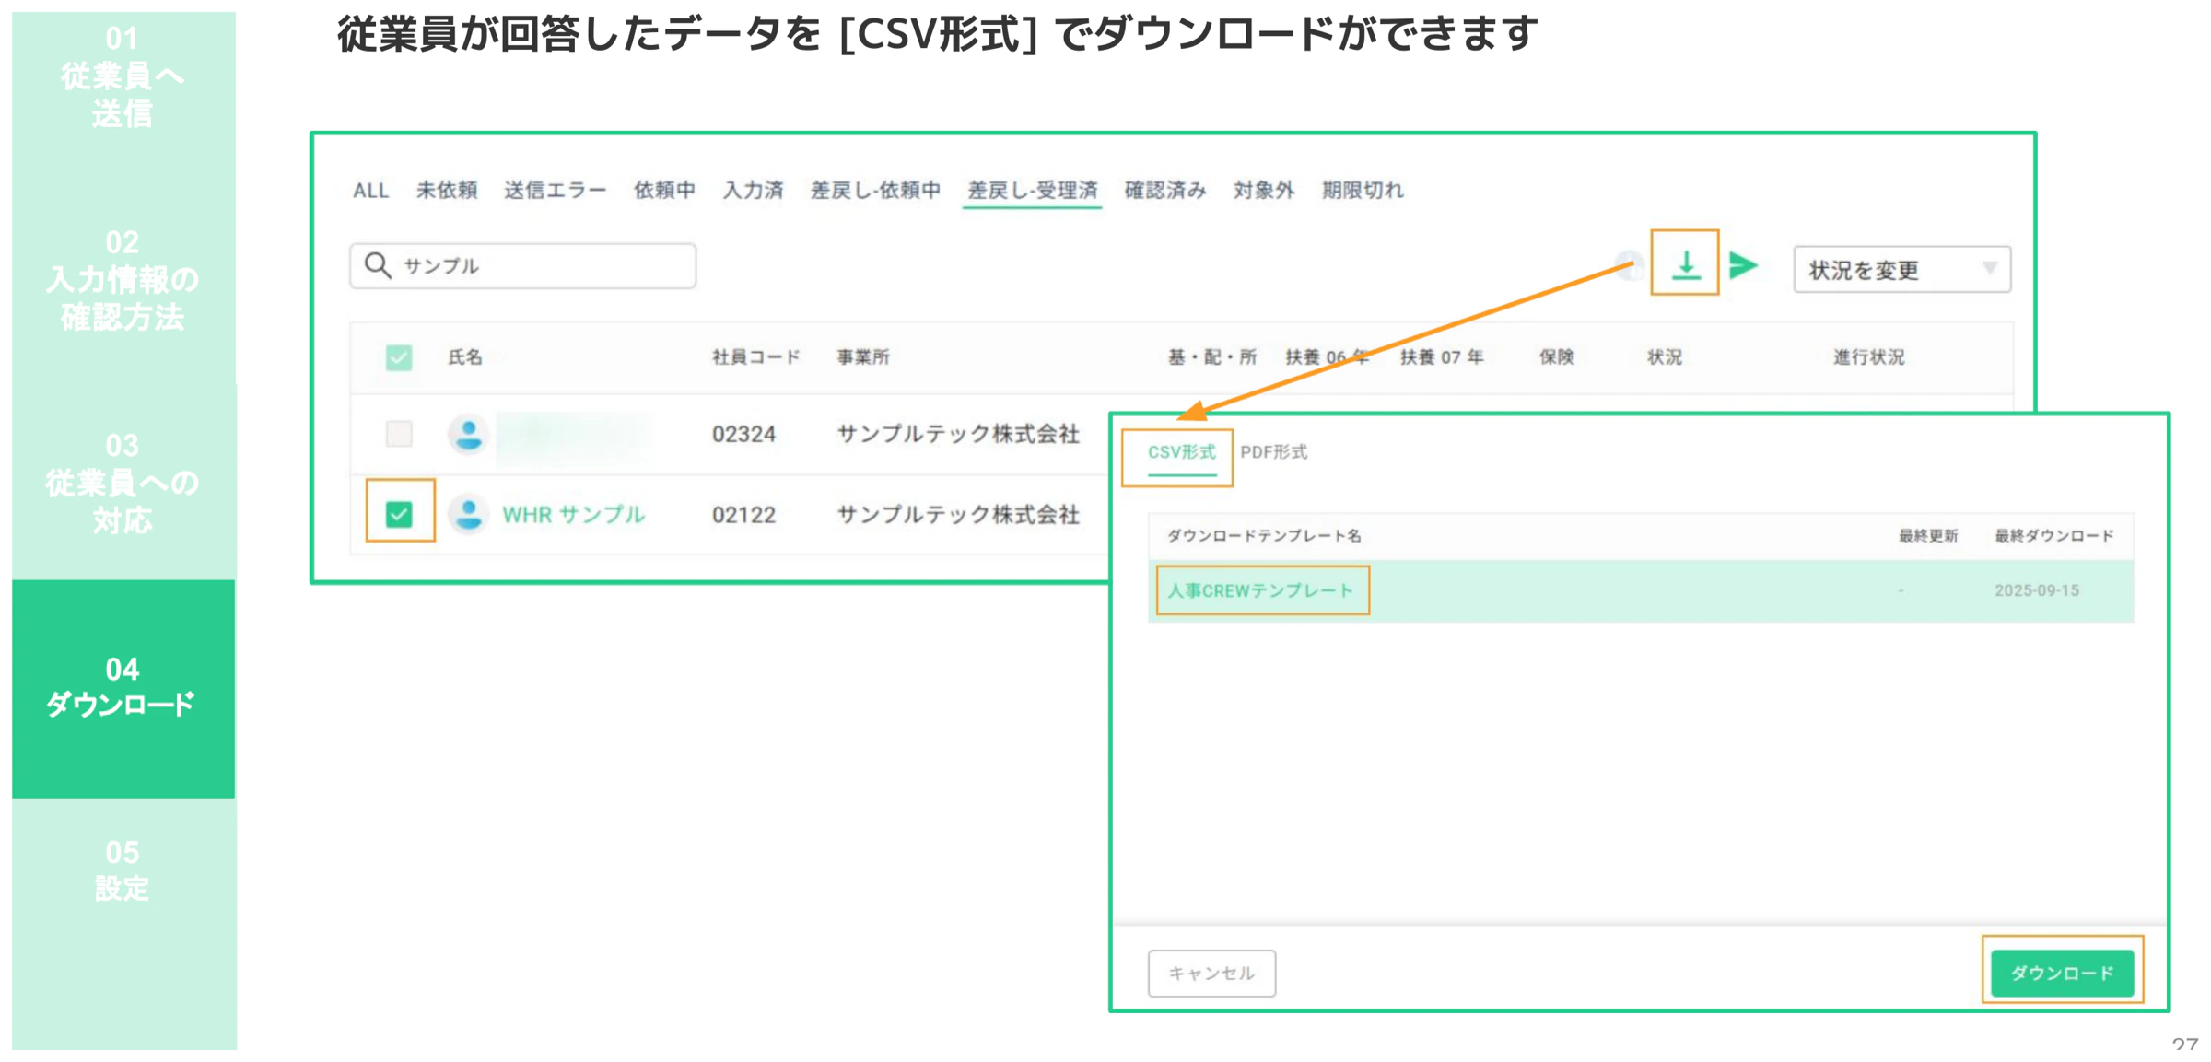Viewport: 2211px width, 1062px height.
Task: Click the 最終ダウンロード column header
Action: pyautogui.click(x=2053, y=535)
